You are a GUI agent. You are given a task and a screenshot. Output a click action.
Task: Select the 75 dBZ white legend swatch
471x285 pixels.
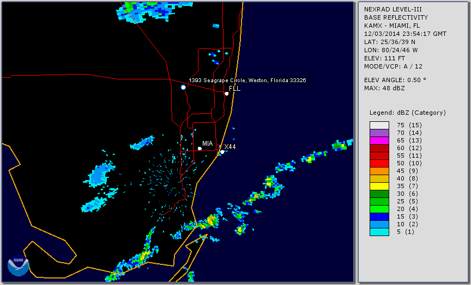(x=379, y=125)
